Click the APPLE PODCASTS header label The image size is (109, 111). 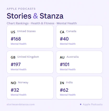[21, 9]
